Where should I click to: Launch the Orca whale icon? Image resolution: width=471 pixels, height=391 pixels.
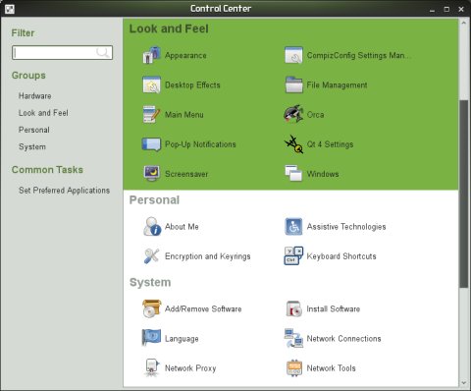(x=293, y=114)
